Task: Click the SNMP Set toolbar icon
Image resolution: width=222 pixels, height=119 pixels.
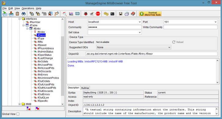Action: click(50, 14)
